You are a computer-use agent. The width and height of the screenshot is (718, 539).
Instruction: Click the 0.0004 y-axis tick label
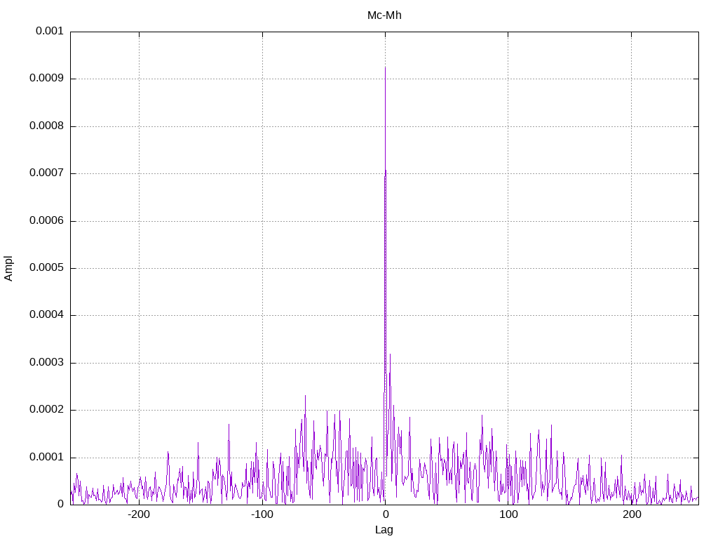[x=46, y=315]
